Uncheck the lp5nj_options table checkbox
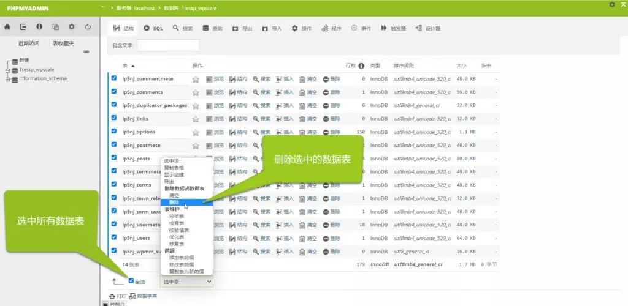This screenshot has height=306, width=628. pos(114,130)
